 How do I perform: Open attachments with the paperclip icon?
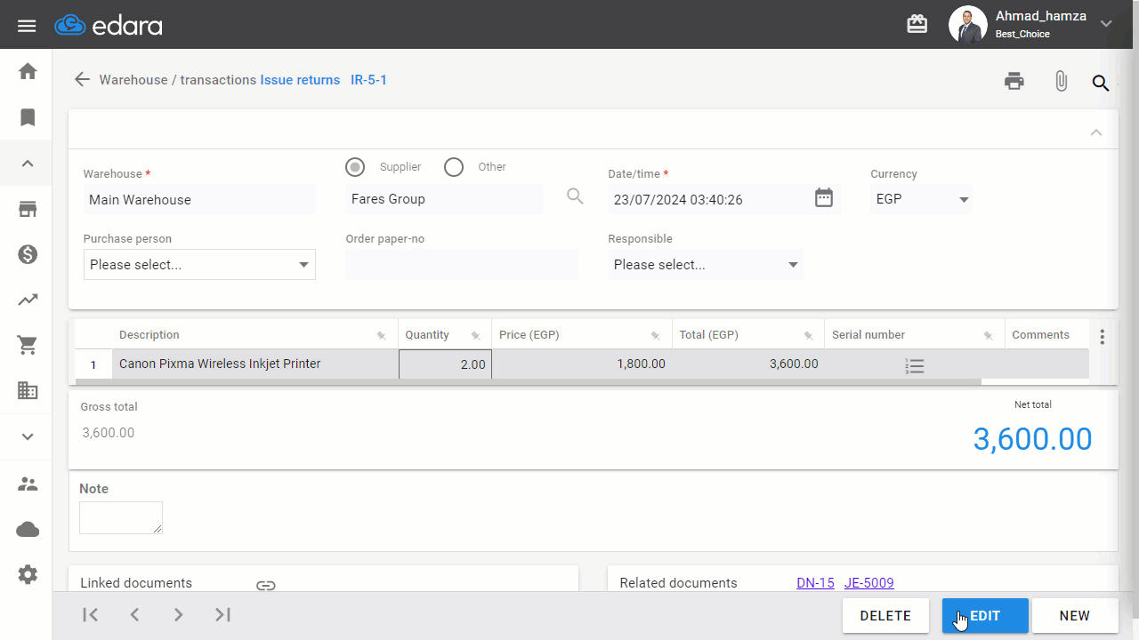[1061, 81]
